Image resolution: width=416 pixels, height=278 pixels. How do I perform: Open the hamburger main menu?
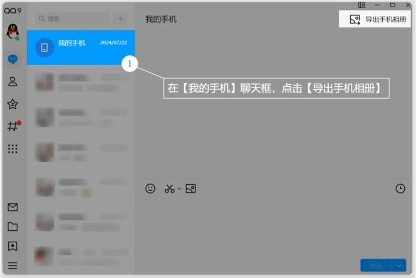coord(13,266)
